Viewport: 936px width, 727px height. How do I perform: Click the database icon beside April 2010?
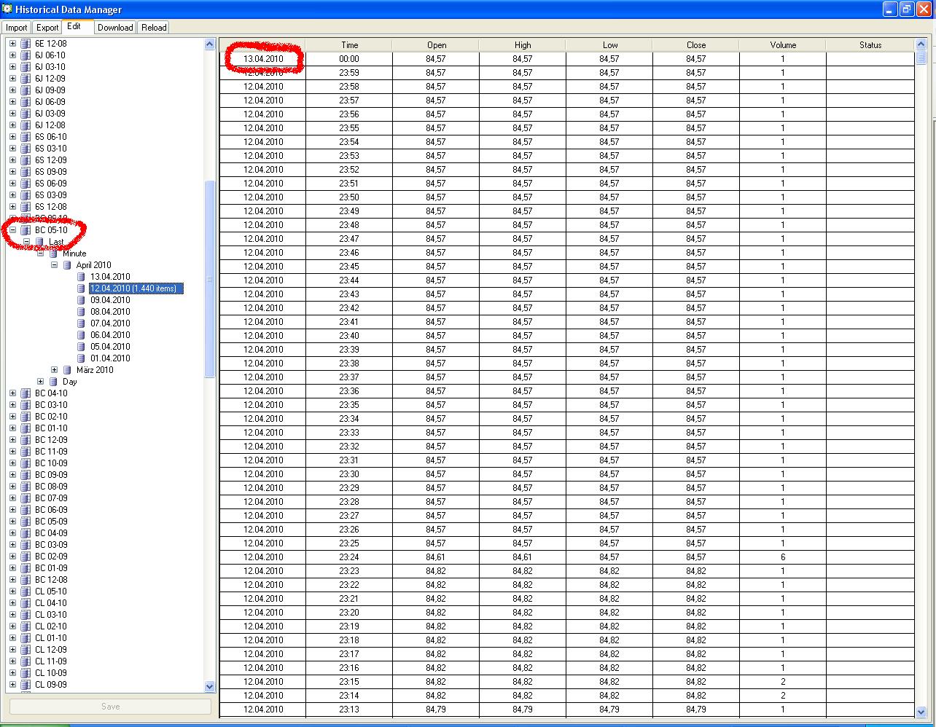click(67, 265)
